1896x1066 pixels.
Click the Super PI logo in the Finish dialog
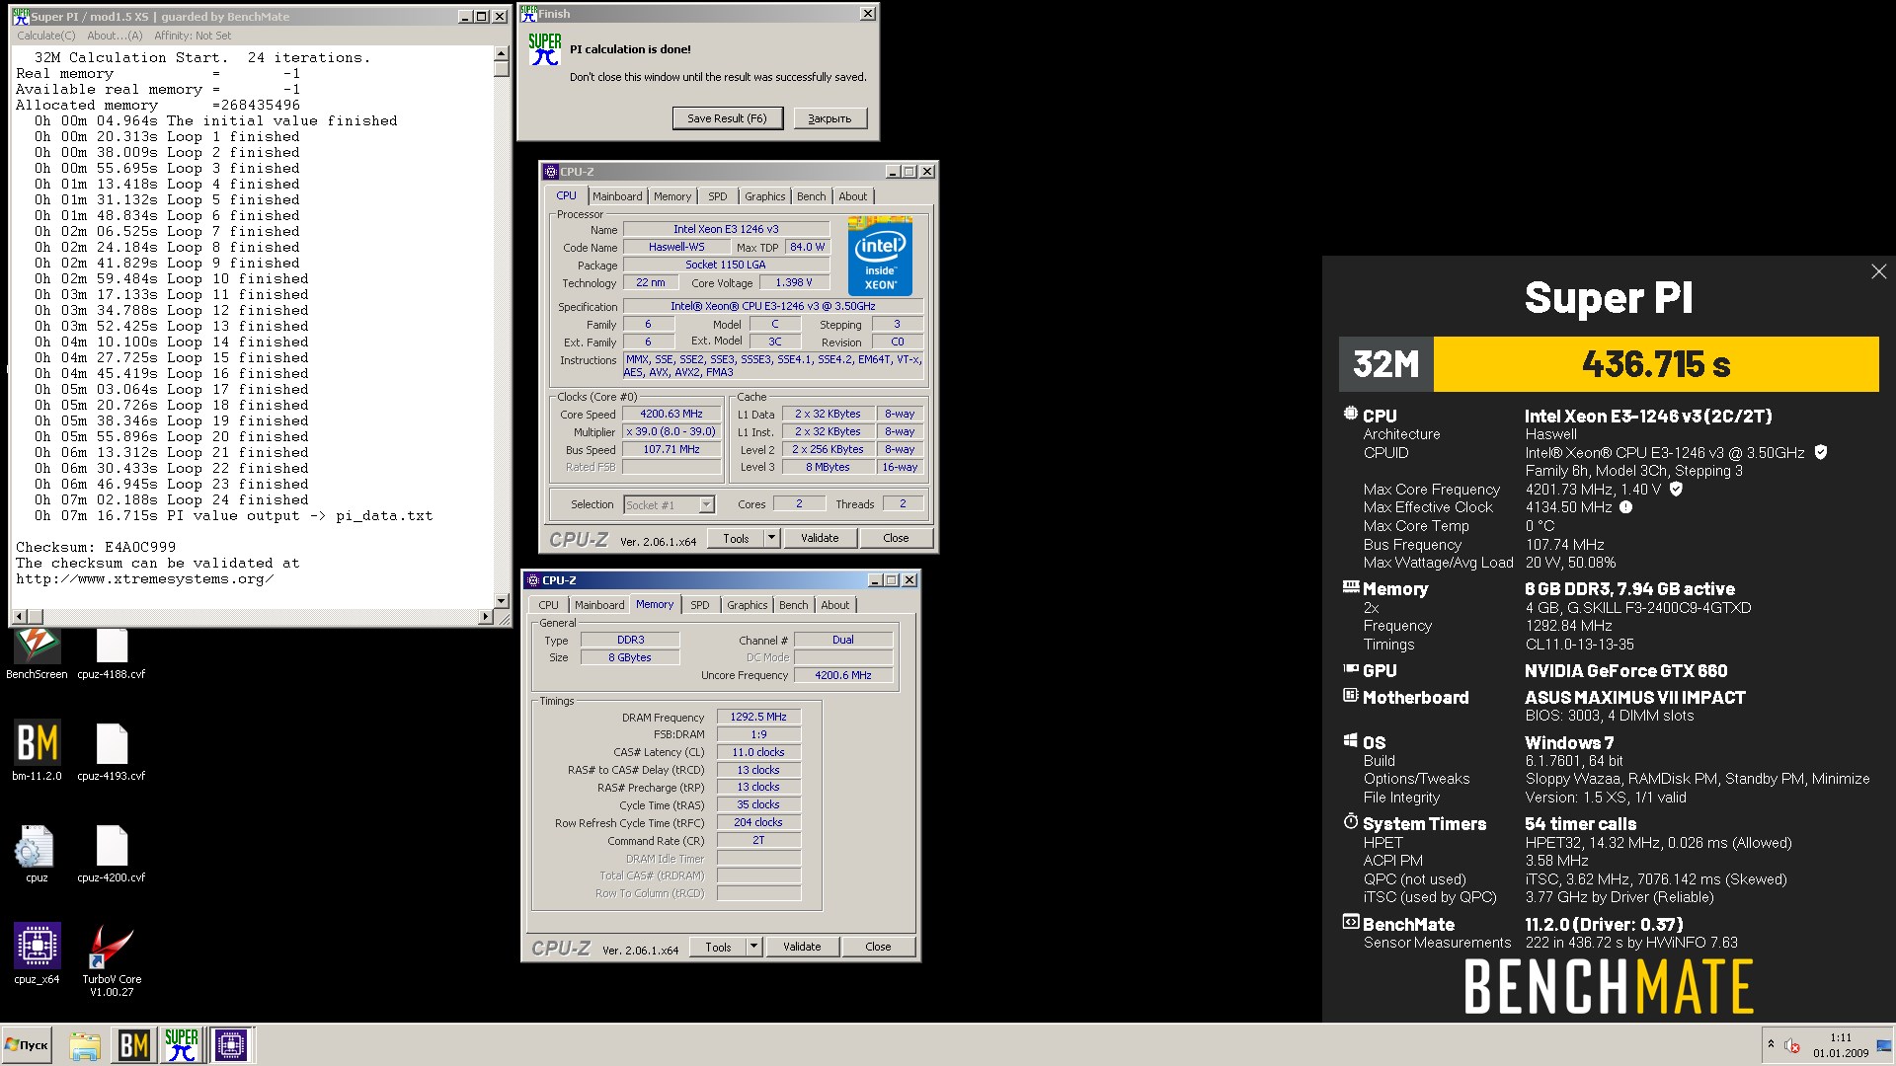coord(544,49)
